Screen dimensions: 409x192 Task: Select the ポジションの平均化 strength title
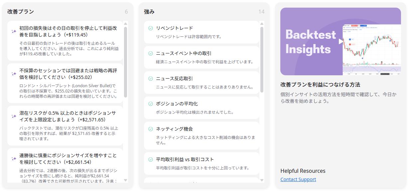(177, 104)
